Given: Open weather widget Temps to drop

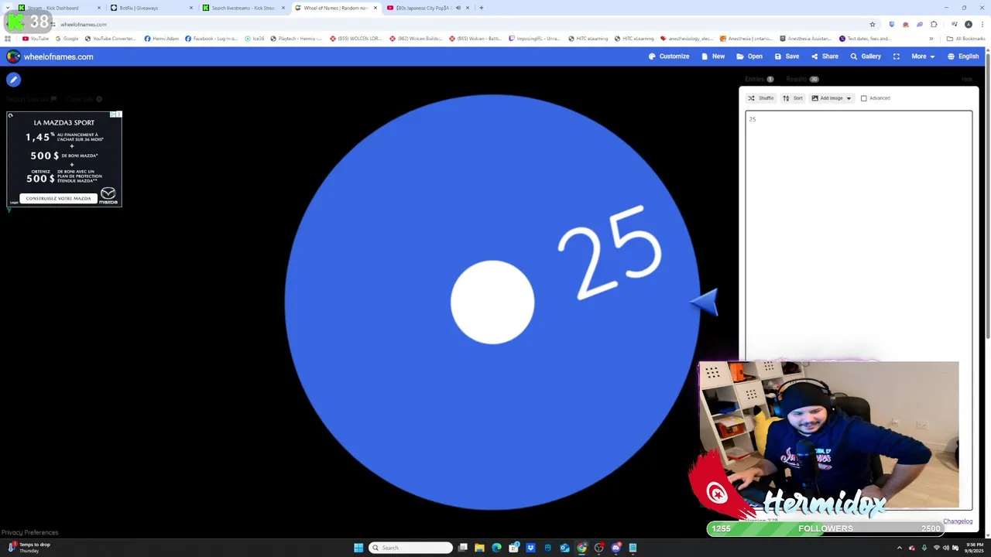Looking at the screenshot, I should [x=29, y=548].
